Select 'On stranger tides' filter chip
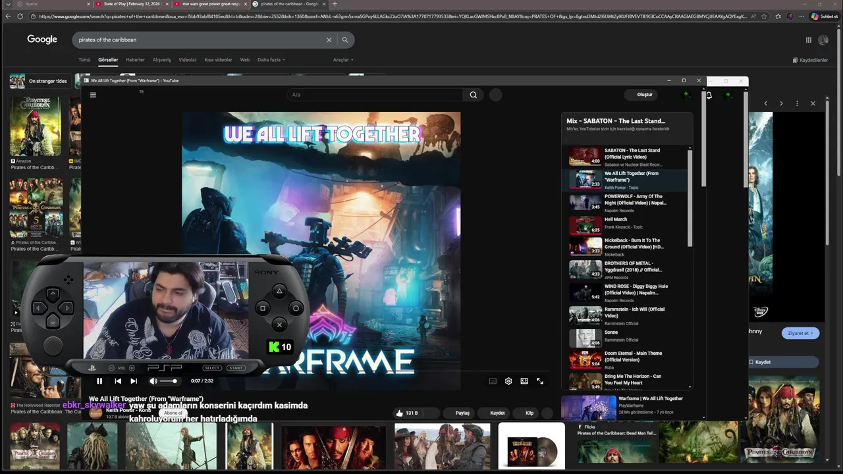Screen dimensions: 843x474 click(x=40, y=81)
